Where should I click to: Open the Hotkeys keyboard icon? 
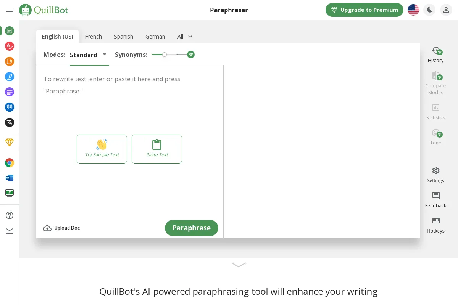(x=435, y=225)
